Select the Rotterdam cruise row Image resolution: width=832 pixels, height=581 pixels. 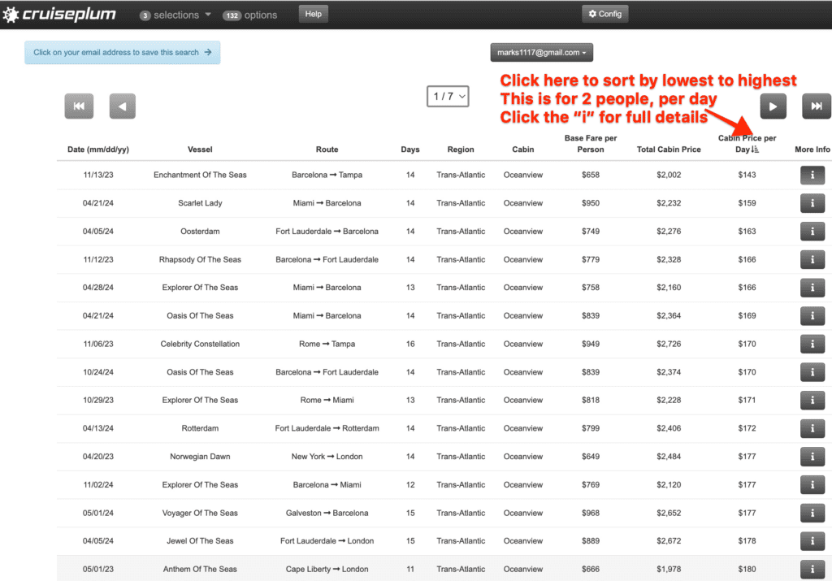pyautogui.click(x=325, y=428)
